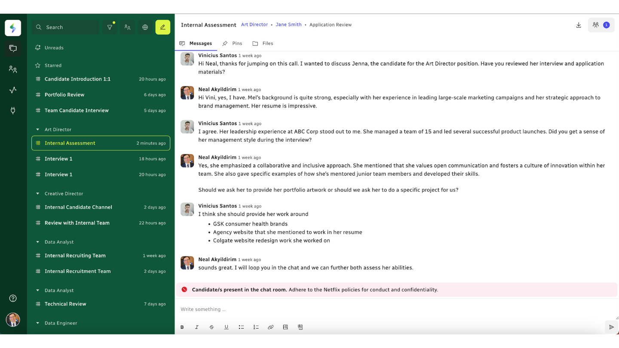Click the Write something message input field

tap(387, 309)
